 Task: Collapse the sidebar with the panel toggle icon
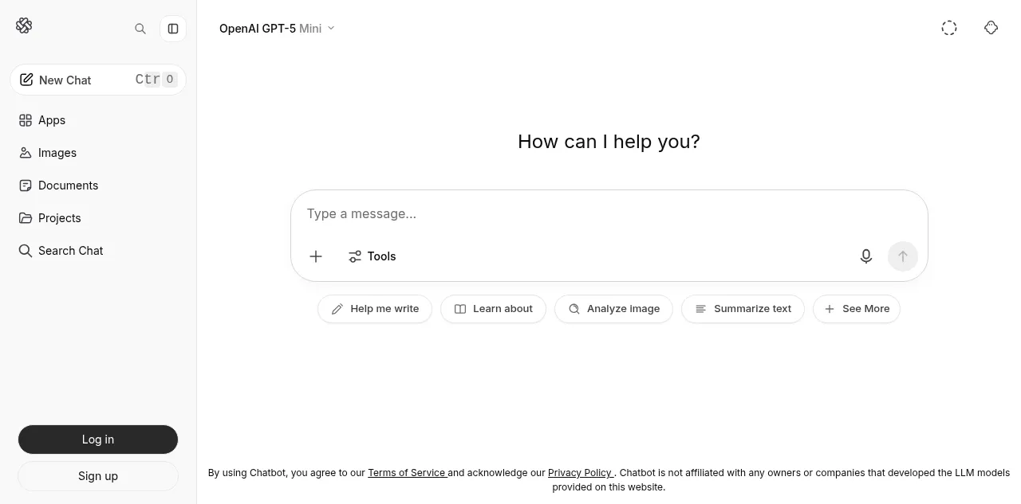[x=173, y=29]
